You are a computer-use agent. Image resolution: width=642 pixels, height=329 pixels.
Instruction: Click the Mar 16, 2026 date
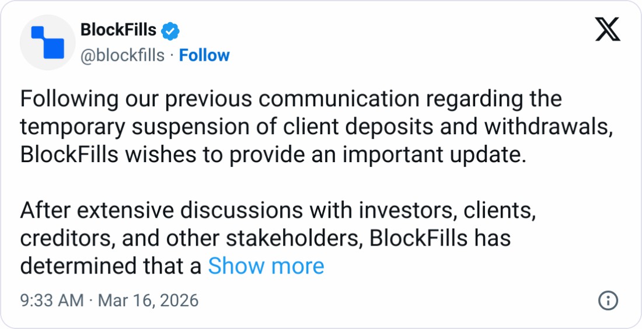click(x=148, y=301)
